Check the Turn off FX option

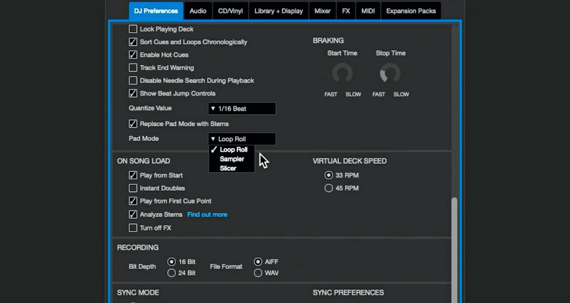(133, 228)
